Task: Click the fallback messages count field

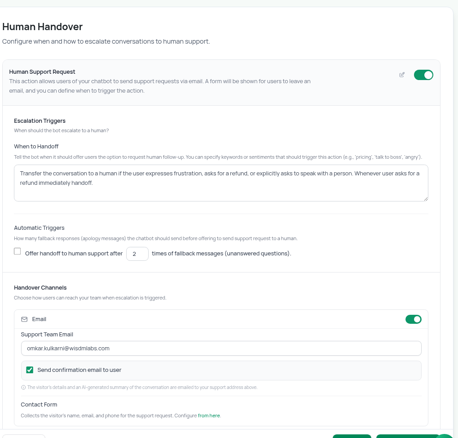Action: tap(137, 254)
